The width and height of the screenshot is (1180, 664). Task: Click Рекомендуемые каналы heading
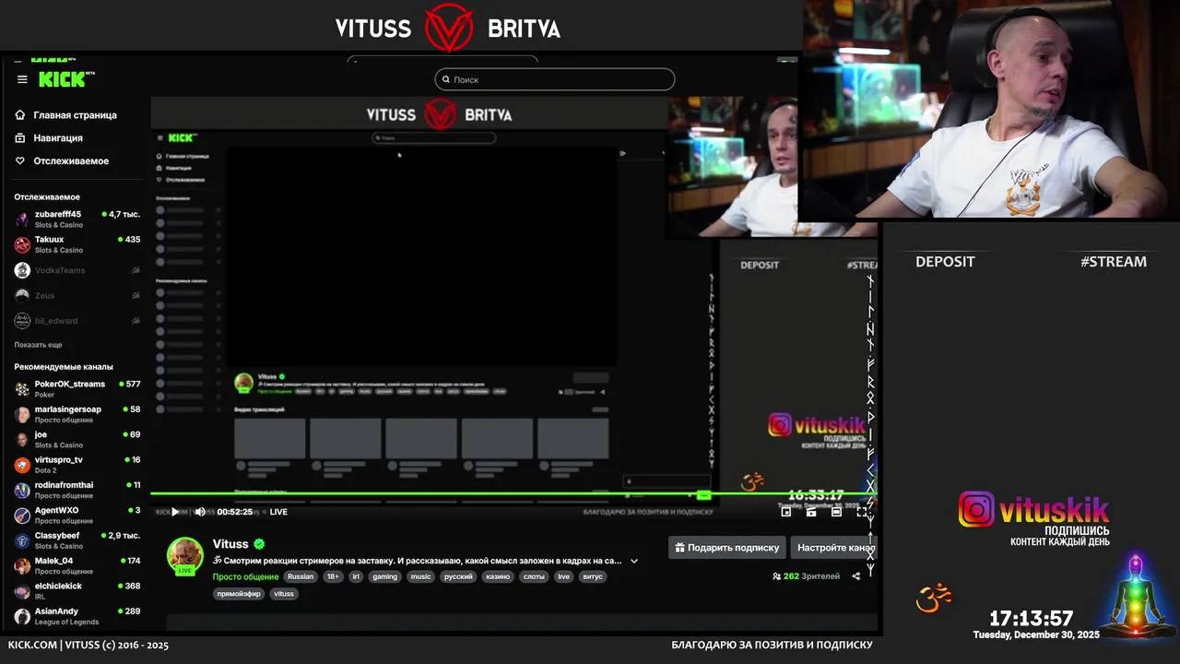pyautogui.click(x=64, y=366)
